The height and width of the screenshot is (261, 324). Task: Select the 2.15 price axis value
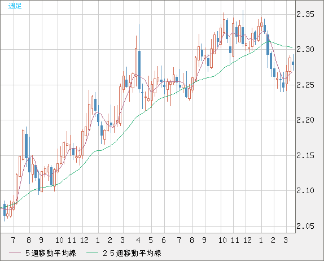coord(305,155)
